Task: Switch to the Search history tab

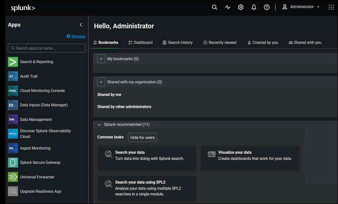Action: point(178,43)
